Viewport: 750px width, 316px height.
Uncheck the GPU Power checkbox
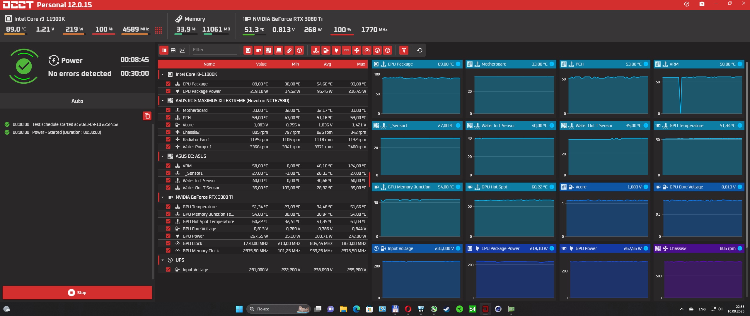[168, 236]
